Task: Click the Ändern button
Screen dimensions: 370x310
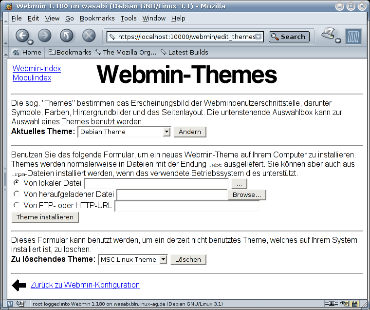Action: pos(190,132)
